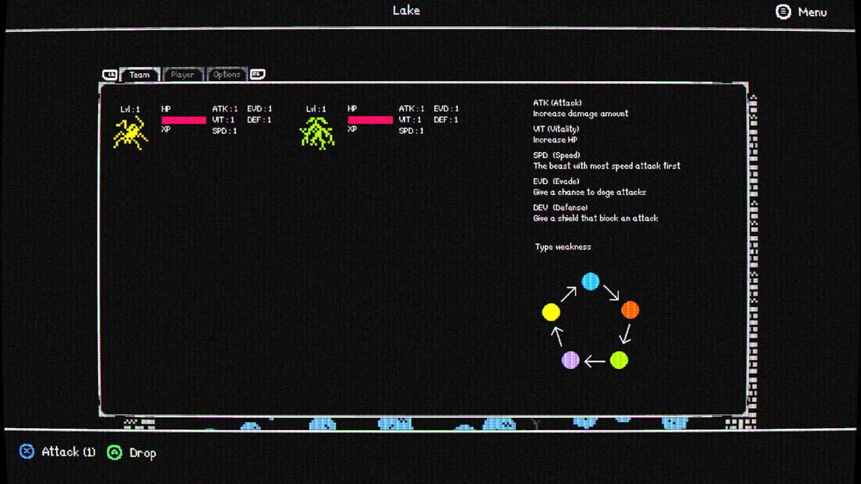Click the purple type circle
The width and height of the screenshot is (861, 484).
(x=570, y=360)
